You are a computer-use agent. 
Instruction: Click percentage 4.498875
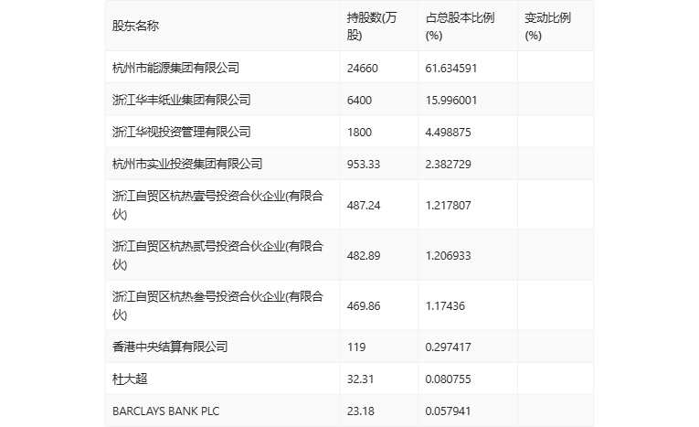coord(448,133)
